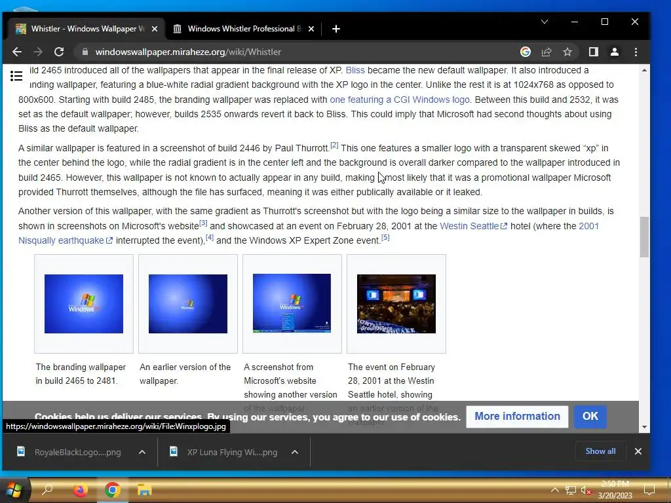This screenshot has height=503, width=671.
Task: Jump to citation reference [3]
Action: tap(203, 223)
